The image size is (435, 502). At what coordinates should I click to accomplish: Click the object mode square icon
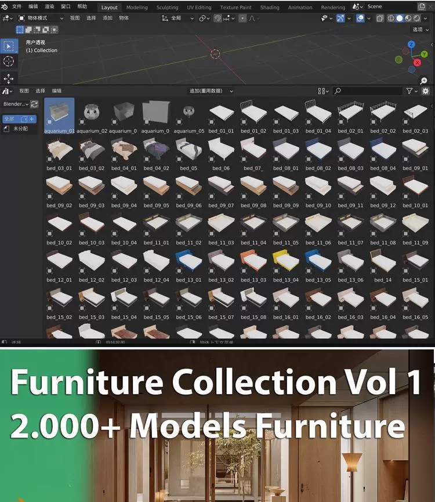21,18
